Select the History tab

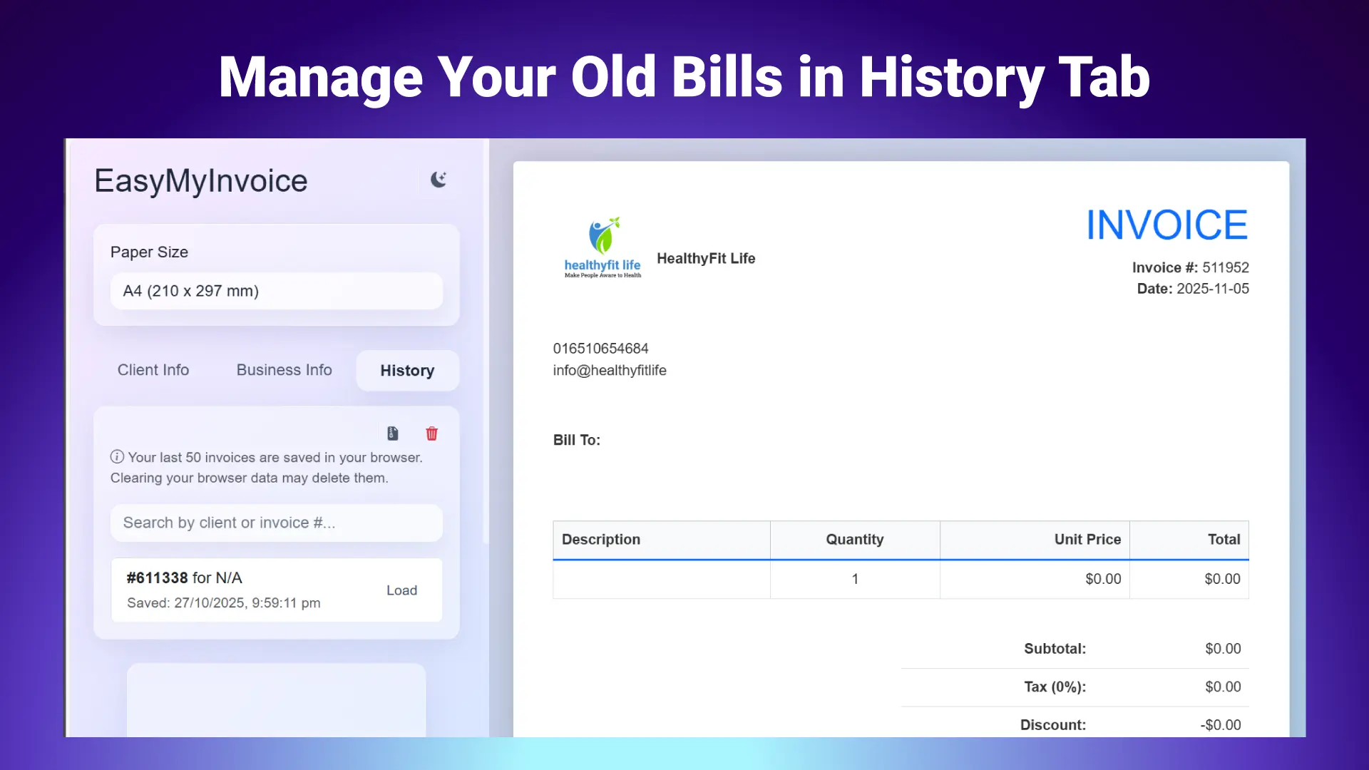click(x=407, y=370)
